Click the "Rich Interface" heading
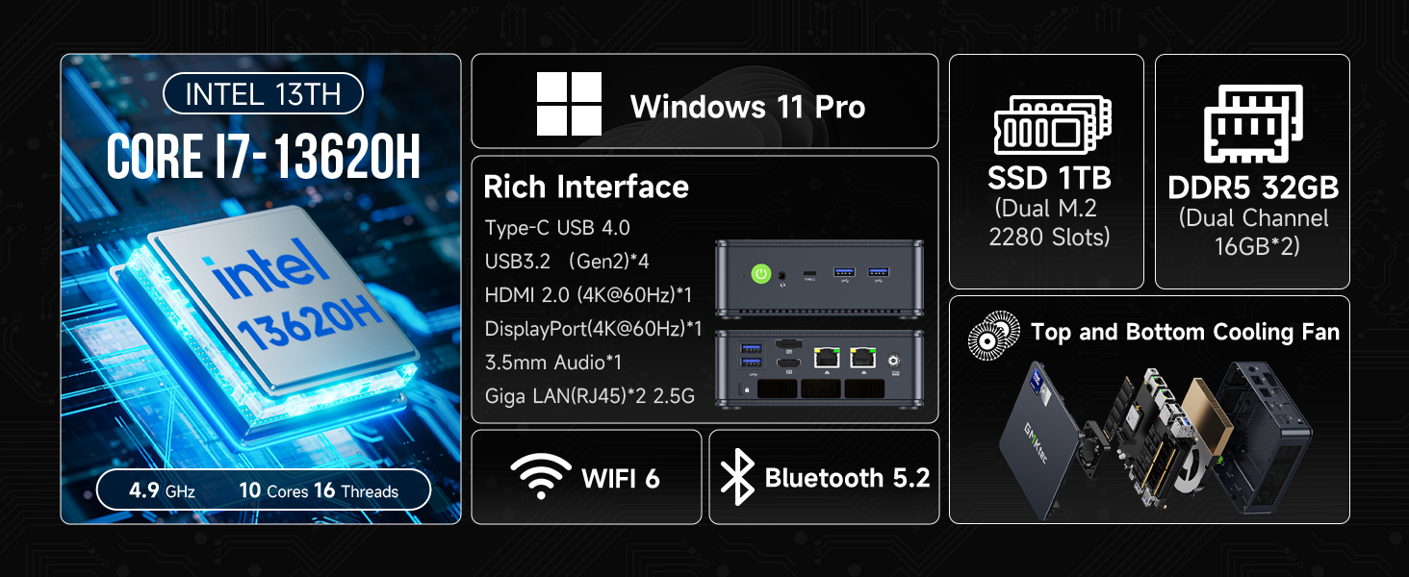This screenshot has height=577, width=1409. 586,186
